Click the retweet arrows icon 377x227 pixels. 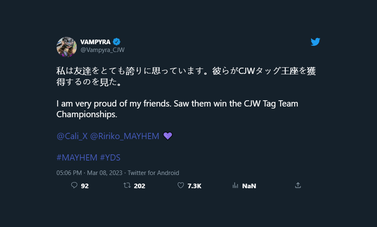point(127,186)
